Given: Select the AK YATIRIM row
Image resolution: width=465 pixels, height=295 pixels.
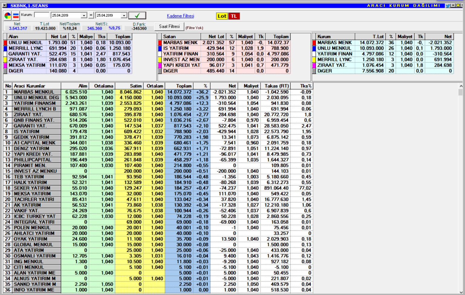Looking at the screenshot, I should click(x=158, y=205).
